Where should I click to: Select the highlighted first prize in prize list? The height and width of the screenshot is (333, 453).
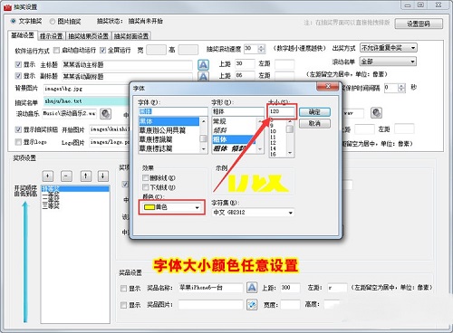pos(75,189)
